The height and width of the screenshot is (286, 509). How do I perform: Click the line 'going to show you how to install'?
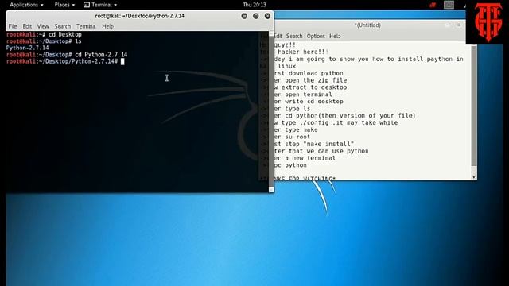pos(369,59)
